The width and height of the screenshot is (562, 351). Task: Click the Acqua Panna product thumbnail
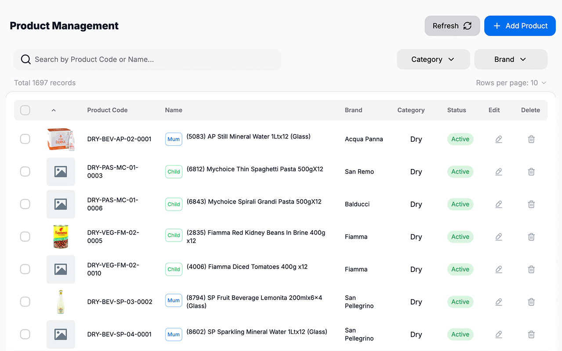pos(61,139)
